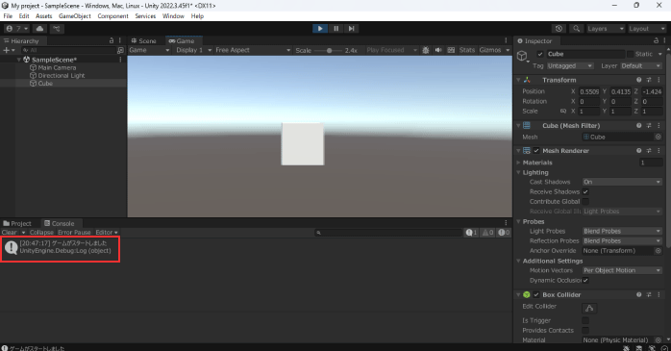Open the GameObject menu
Screen dimensions: 671x351
click(74, 15)
